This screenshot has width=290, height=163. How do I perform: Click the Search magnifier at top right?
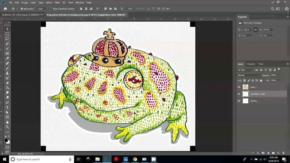pyautogui.click(x=272, y=9)
